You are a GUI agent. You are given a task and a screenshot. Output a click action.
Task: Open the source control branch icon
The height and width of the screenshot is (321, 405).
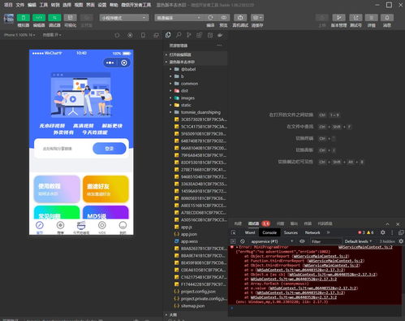pos(189,35)
